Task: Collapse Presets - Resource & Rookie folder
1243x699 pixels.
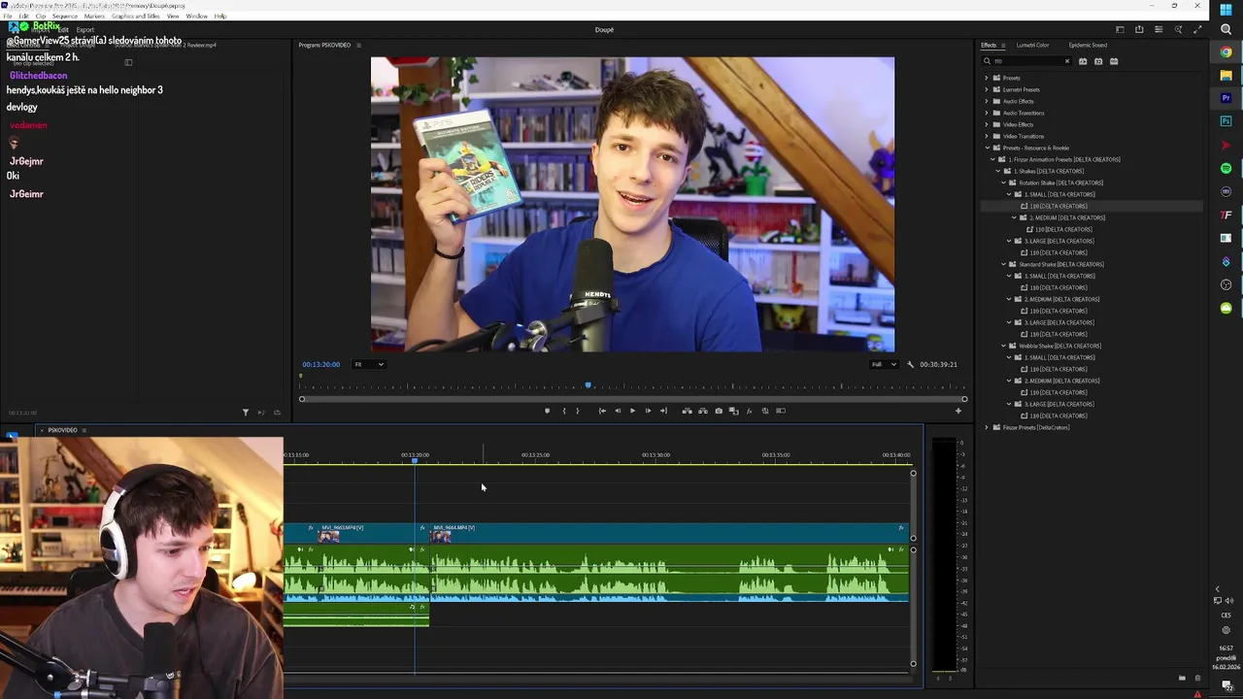Action: pyautogui.click(x=987, y=148)
